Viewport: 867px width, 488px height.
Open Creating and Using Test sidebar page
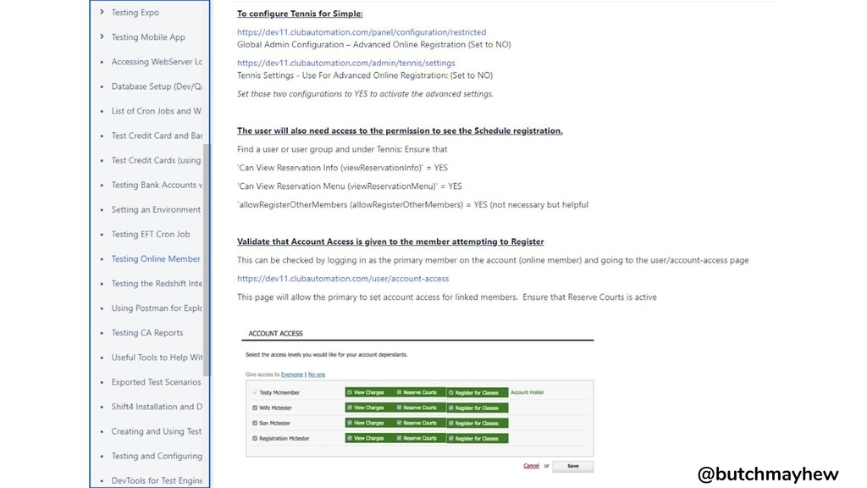click(157, 431)
